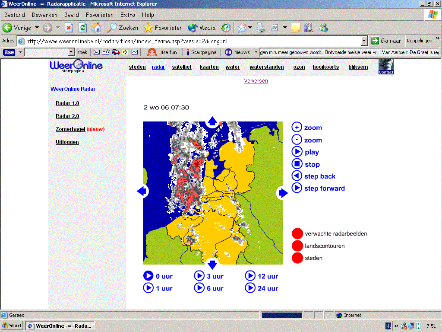The image size is (442, 332).
Task: Open the Extra menu
Action: (x=128, y=15)
